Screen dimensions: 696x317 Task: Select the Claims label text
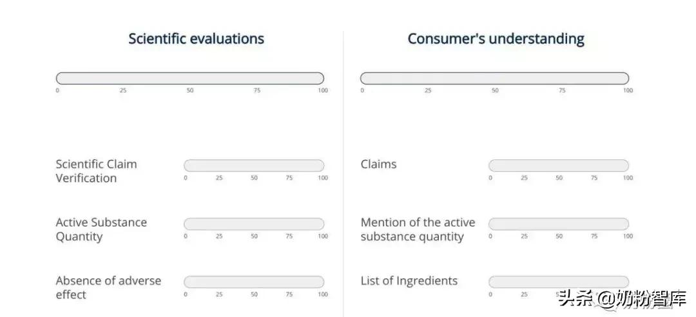click(x=378, y=164)
